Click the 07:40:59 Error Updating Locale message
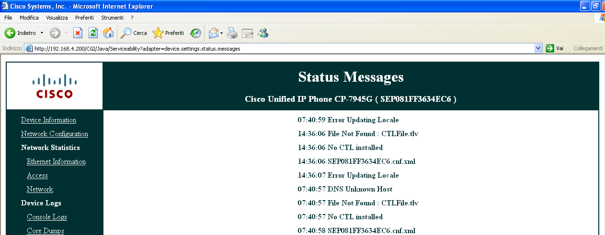 click(348, 120)
